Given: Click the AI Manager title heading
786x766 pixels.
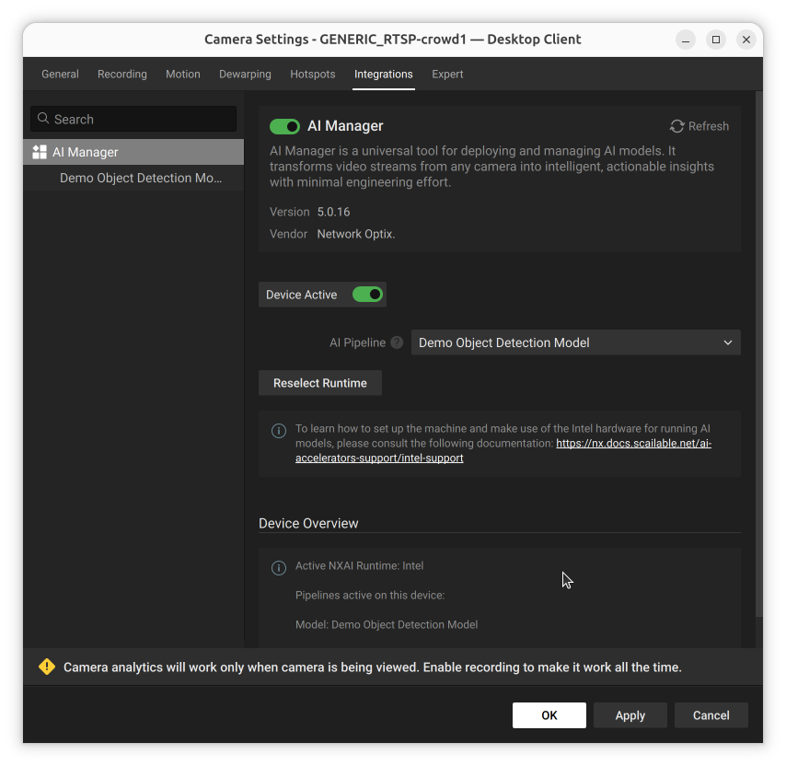Looking at the screenshot, I should [345, 126].
